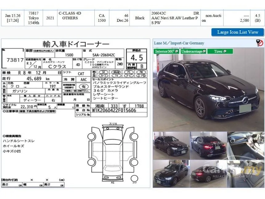Open the Tires photo link

[x=220, y=51]
